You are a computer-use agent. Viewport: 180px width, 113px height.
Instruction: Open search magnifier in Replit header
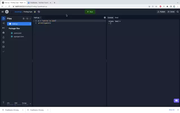177,12
